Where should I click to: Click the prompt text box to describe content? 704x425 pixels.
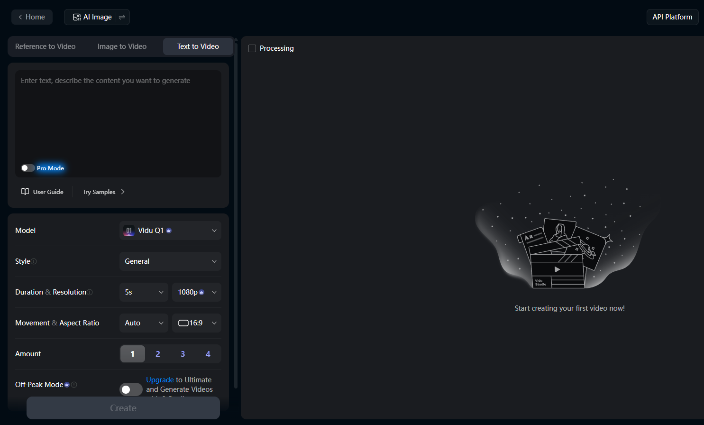tap(119, 124)
